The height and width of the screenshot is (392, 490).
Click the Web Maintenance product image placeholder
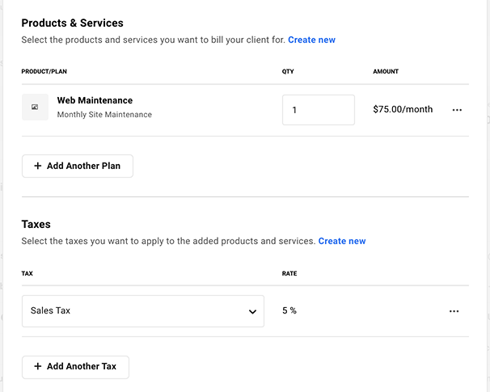35,107
